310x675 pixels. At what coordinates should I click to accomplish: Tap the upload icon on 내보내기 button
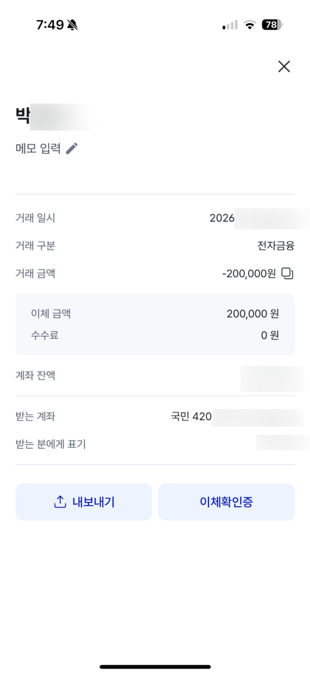(60, 502)
